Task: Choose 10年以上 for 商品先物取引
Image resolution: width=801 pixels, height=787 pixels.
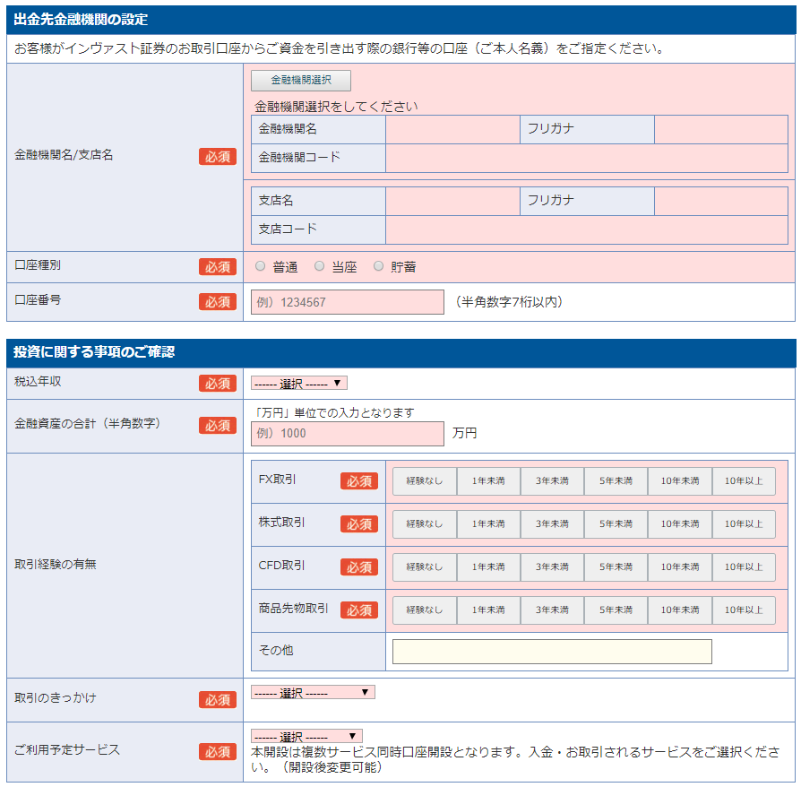Action: tap(744, 610)
